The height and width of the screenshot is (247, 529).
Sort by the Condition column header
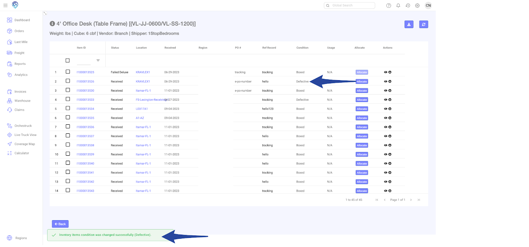tap(303, 47)
